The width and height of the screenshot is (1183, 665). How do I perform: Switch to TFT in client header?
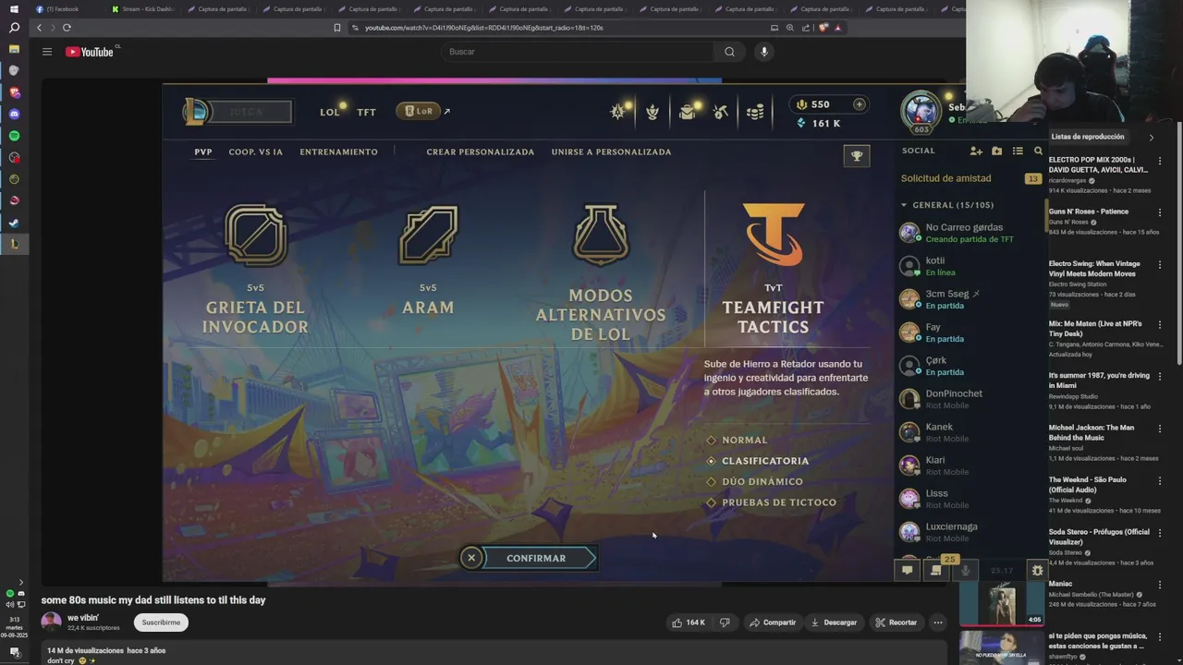coord(367,113)
